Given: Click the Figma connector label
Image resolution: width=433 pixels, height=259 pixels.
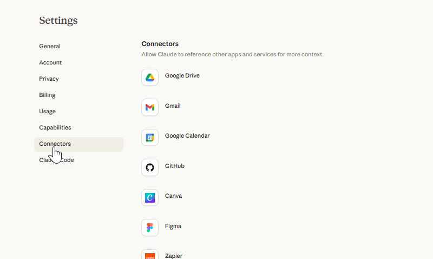Looking at the screenshot, I should pos(173,226).
